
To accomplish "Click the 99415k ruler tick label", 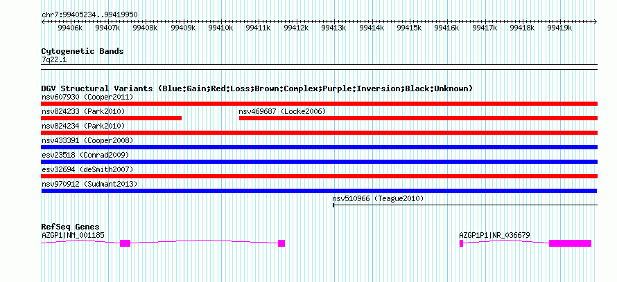I will 409,28.
